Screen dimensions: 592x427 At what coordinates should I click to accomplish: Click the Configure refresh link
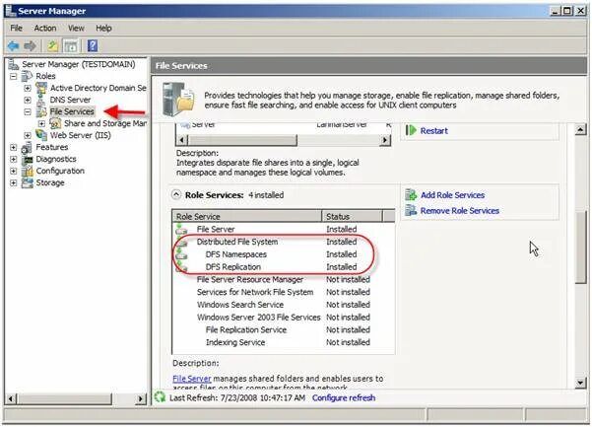point(344,397)
